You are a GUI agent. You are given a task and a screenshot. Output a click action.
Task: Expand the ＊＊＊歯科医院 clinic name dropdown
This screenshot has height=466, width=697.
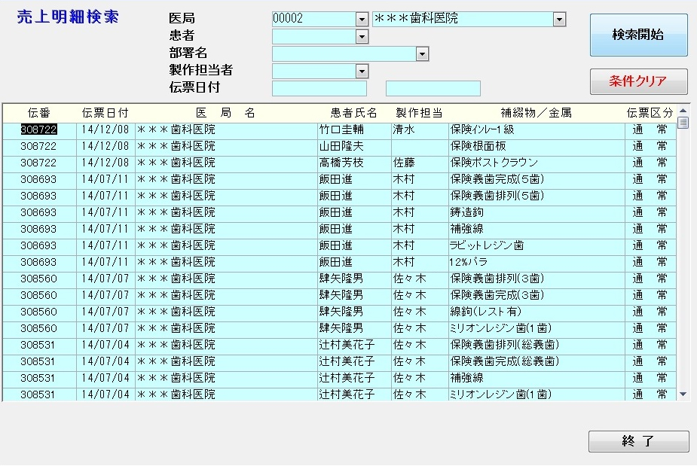559,19
